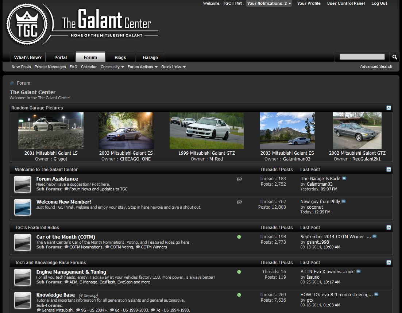Expand the Forum Actions menu
Screen dimensions: 402x313
(143, 67)
